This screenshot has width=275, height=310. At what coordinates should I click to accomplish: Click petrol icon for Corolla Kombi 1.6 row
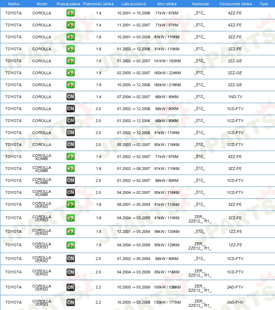(71, 169)
